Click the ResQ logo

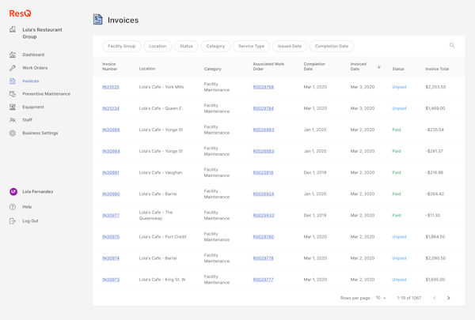20,13
